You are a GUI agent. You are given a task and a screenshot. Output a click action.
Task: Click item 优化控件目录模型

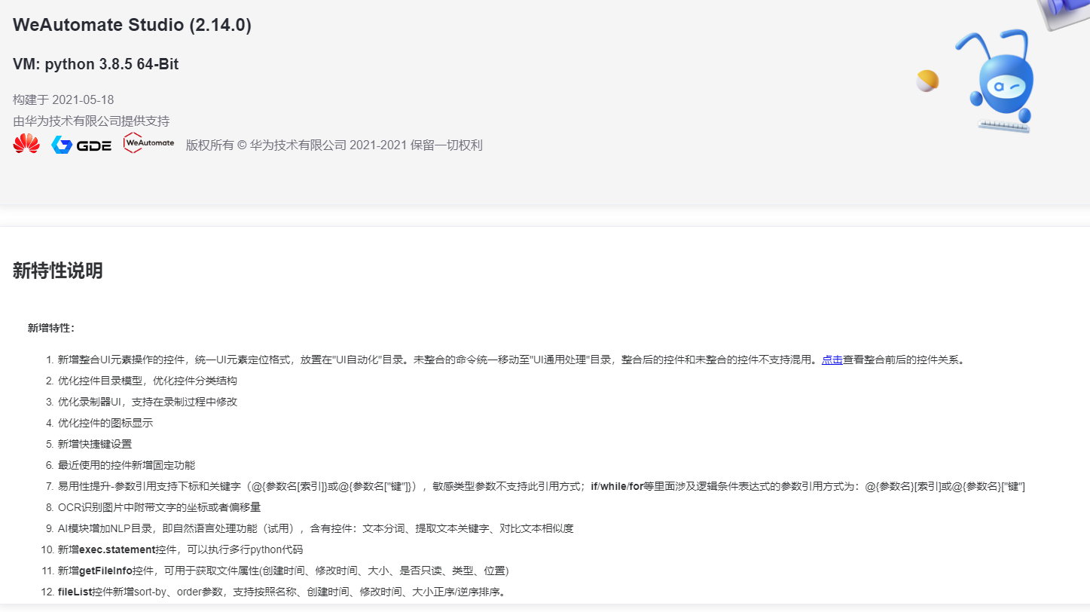148,381
